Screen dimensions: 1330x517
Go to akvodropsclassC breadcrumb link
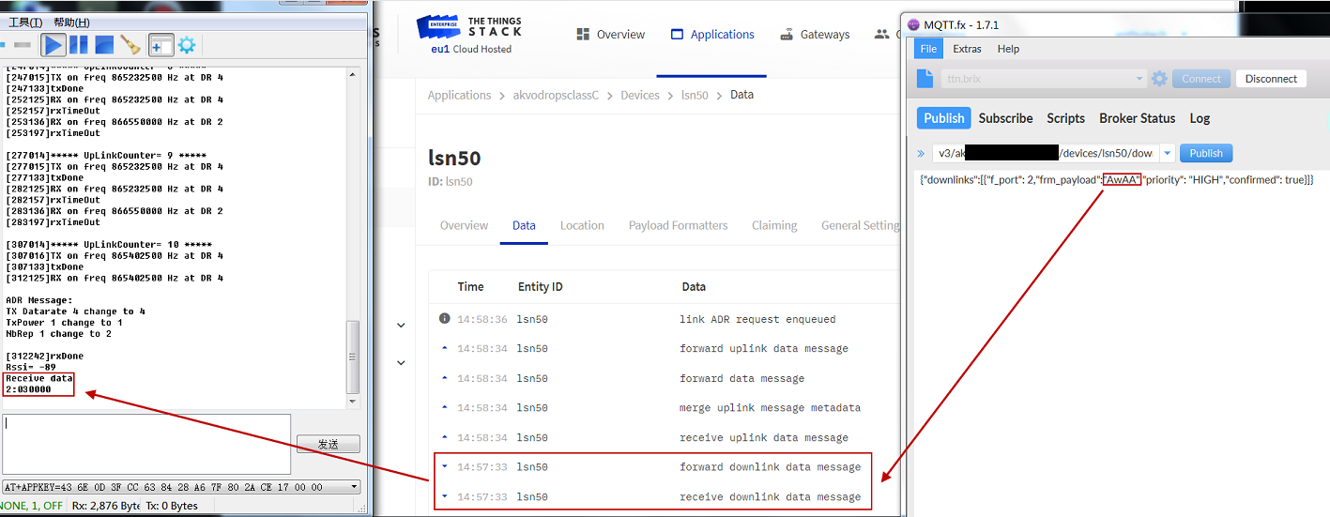coord(556,95)
